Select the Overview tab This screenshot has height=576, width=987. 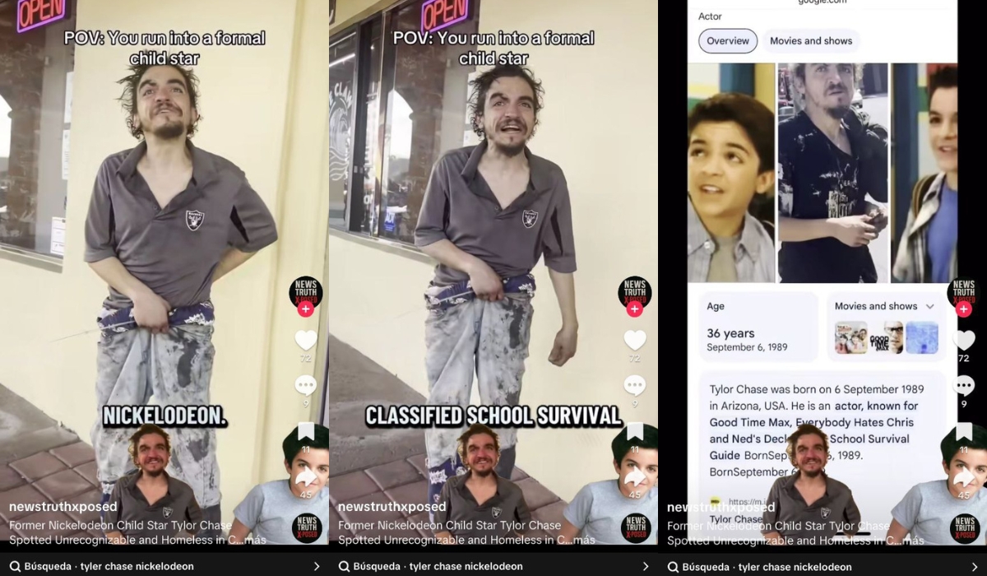[728, 41]
